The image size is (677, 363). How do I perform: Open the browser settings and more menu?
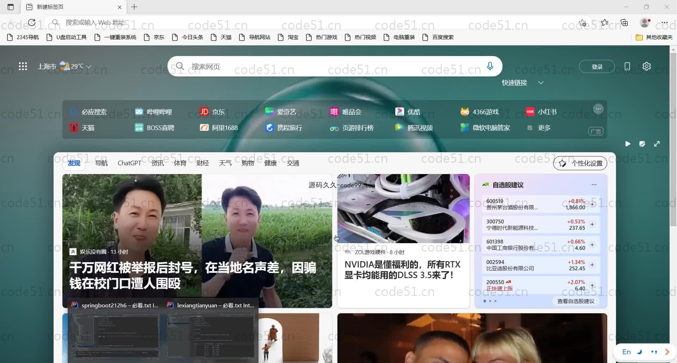(x=665, y=23)
